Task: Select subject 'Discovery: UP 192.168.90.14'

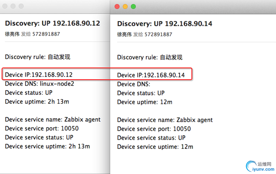Action: tap(165, 24)
